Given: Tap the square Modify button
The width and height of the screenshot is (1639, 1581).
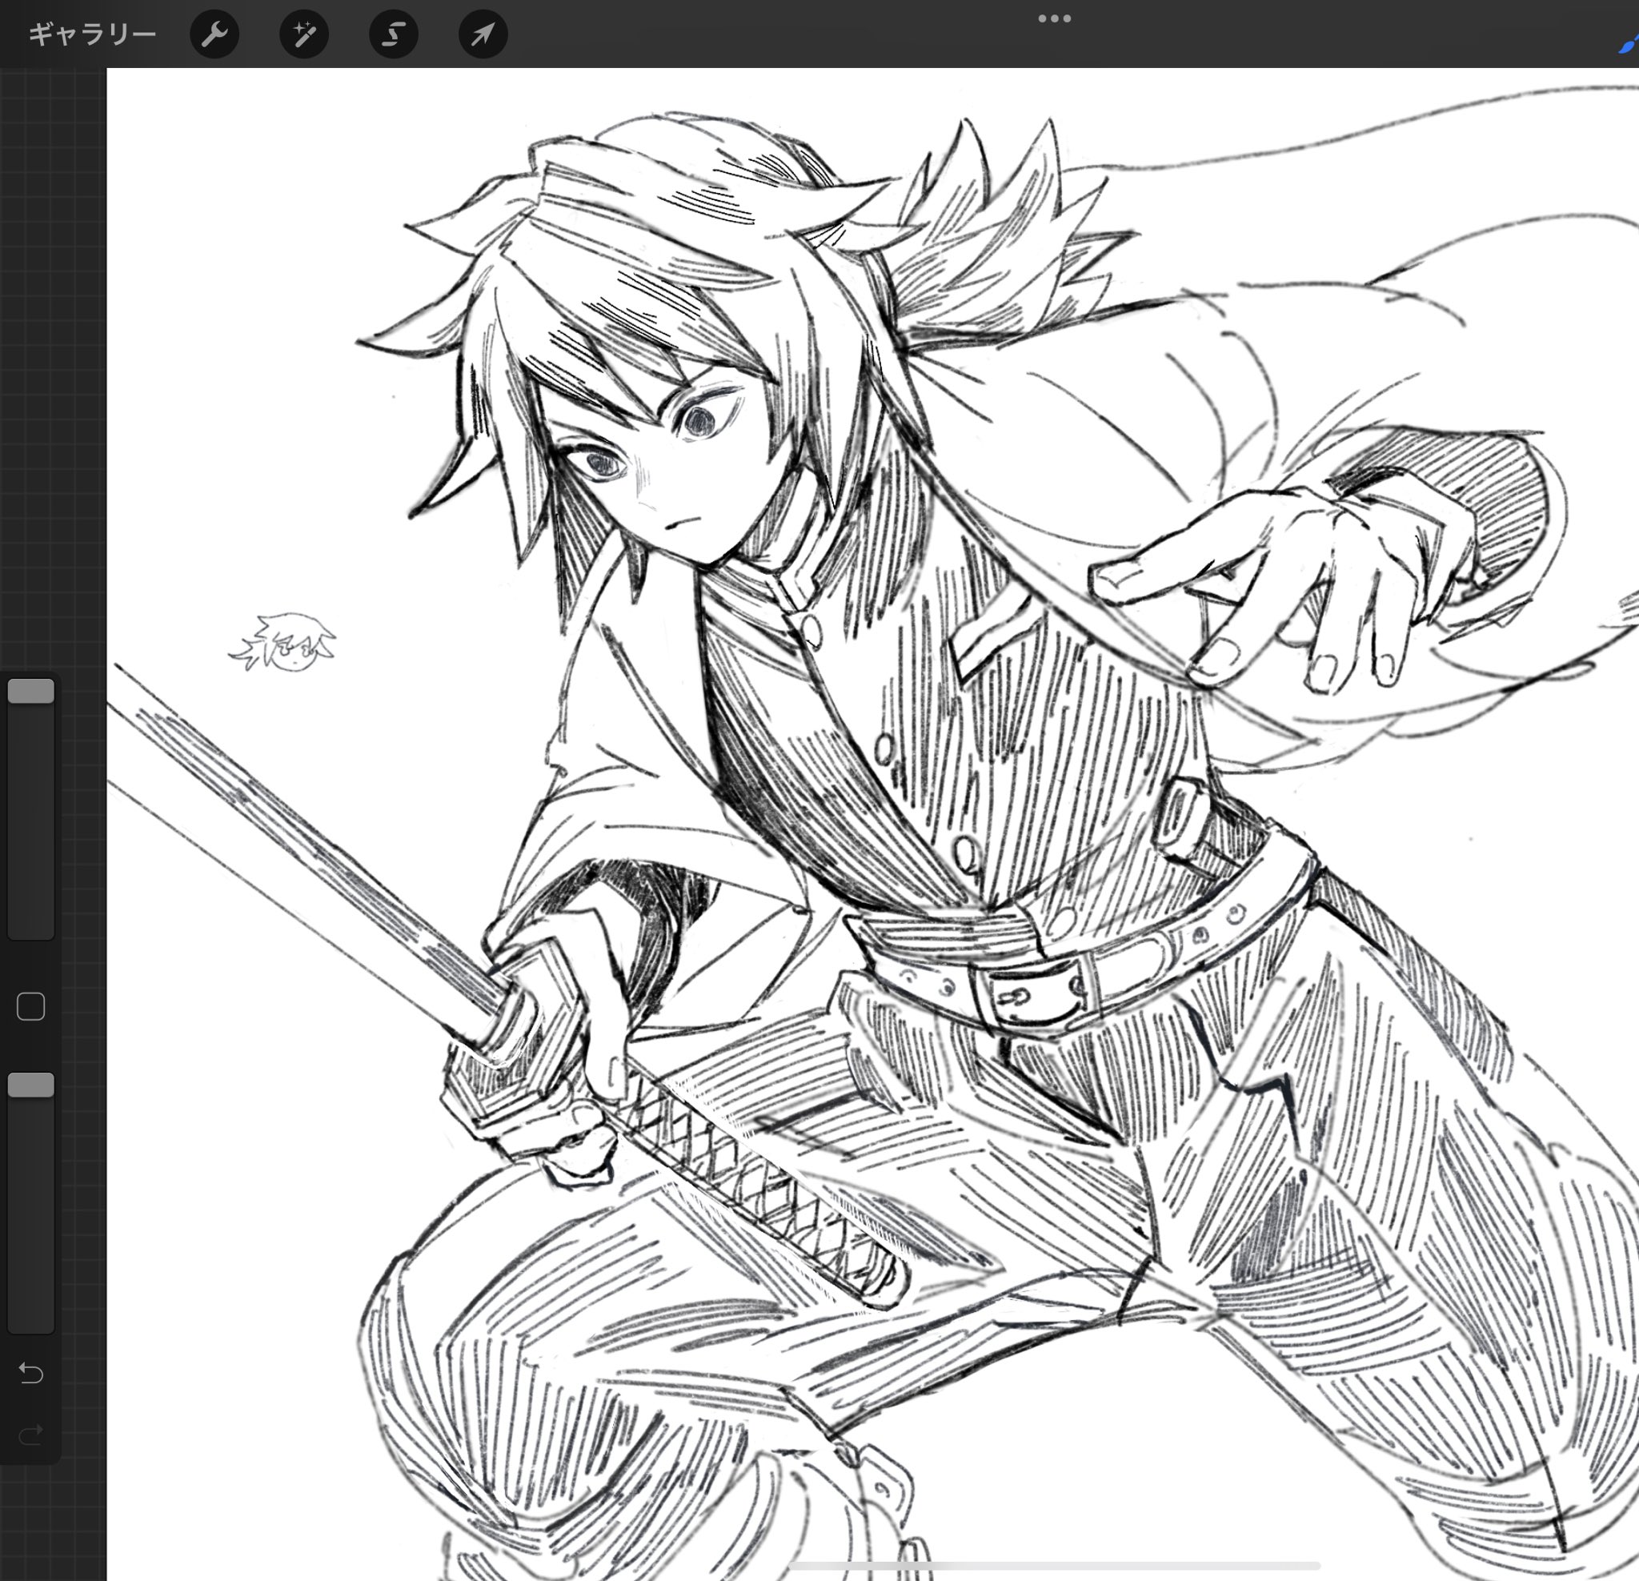Looking at the screenshot, I should [31, 1006].
